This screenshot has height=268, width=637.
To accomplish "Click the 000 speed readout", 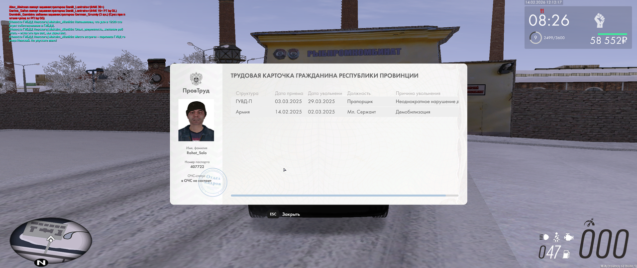I will coord(604,244).
